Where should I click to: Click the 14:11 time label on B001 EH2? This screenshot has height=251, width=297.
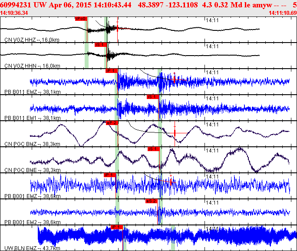pyautogui.click(x=212, y=203)
